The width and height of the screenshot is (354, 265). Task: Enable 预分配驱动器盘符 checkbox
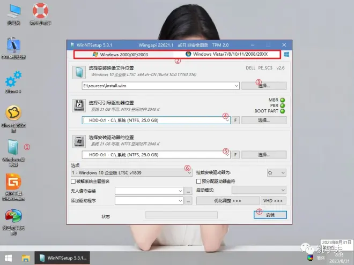point(198,181)
